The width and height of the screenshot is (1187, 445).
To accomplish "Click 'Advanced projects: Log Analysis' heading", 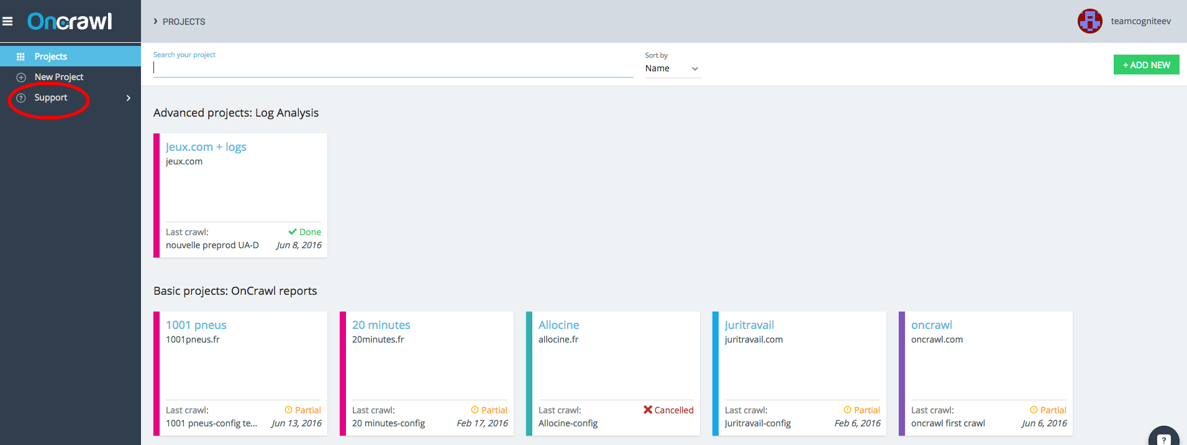I will point(236,113).
